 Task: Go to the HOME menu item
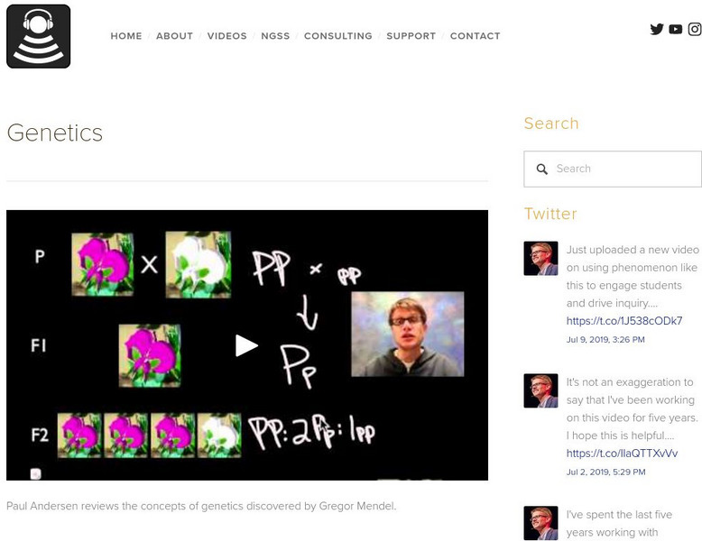click(x=126, y=36)
